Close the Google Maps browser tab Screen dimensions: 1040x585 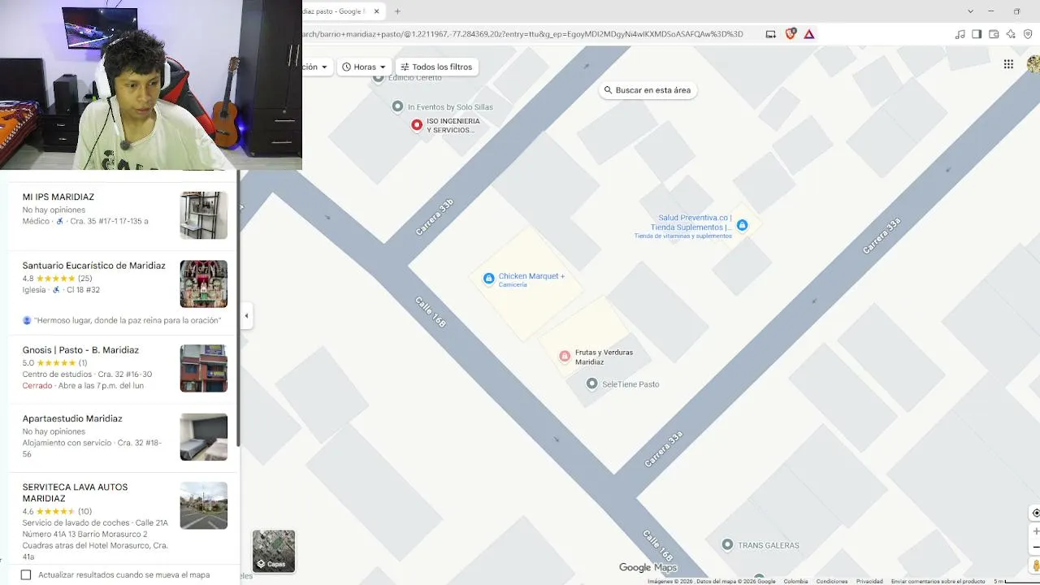coord(376,11)
